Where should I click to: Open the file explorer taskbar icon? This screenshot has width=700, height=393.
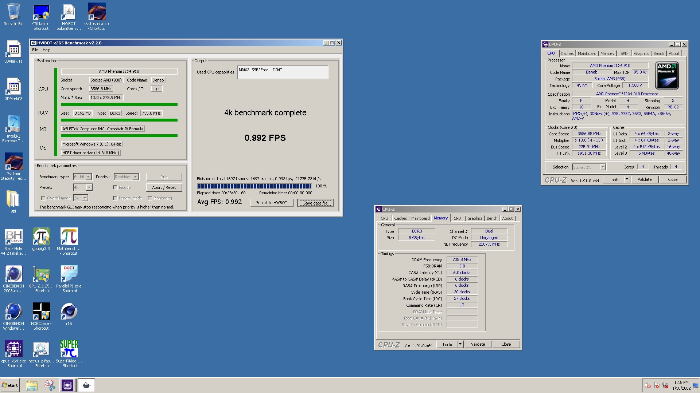click(32, 385)
